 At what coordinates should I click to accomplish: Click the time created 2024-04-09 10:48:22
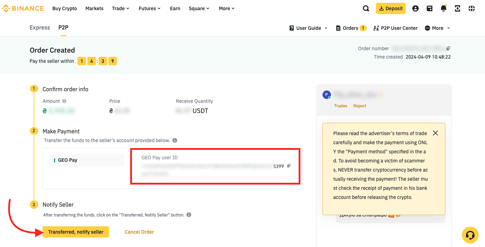coord(428,57)
